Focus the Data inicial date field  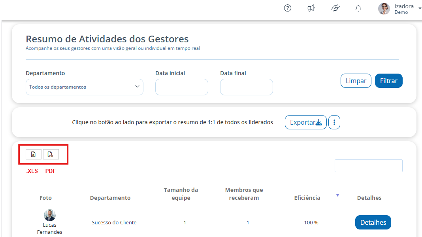pyautogui.click(x=182, y=87)
